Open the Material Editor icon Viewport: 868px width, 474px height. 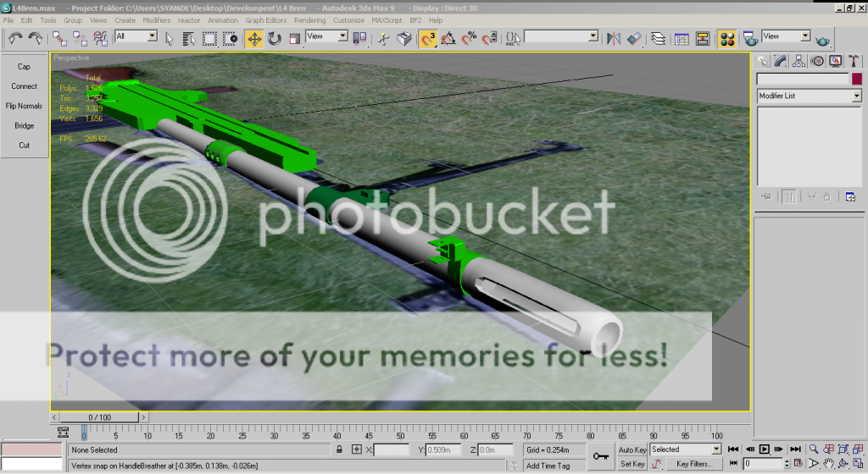(x=726, y=39)
